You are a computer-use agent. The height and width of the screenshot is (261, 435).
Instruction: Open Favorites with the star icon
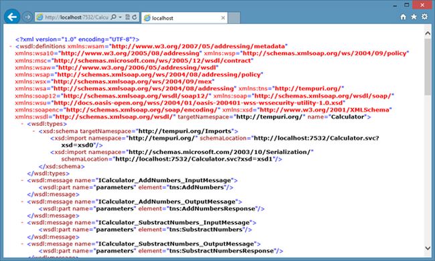coord(414,17)
